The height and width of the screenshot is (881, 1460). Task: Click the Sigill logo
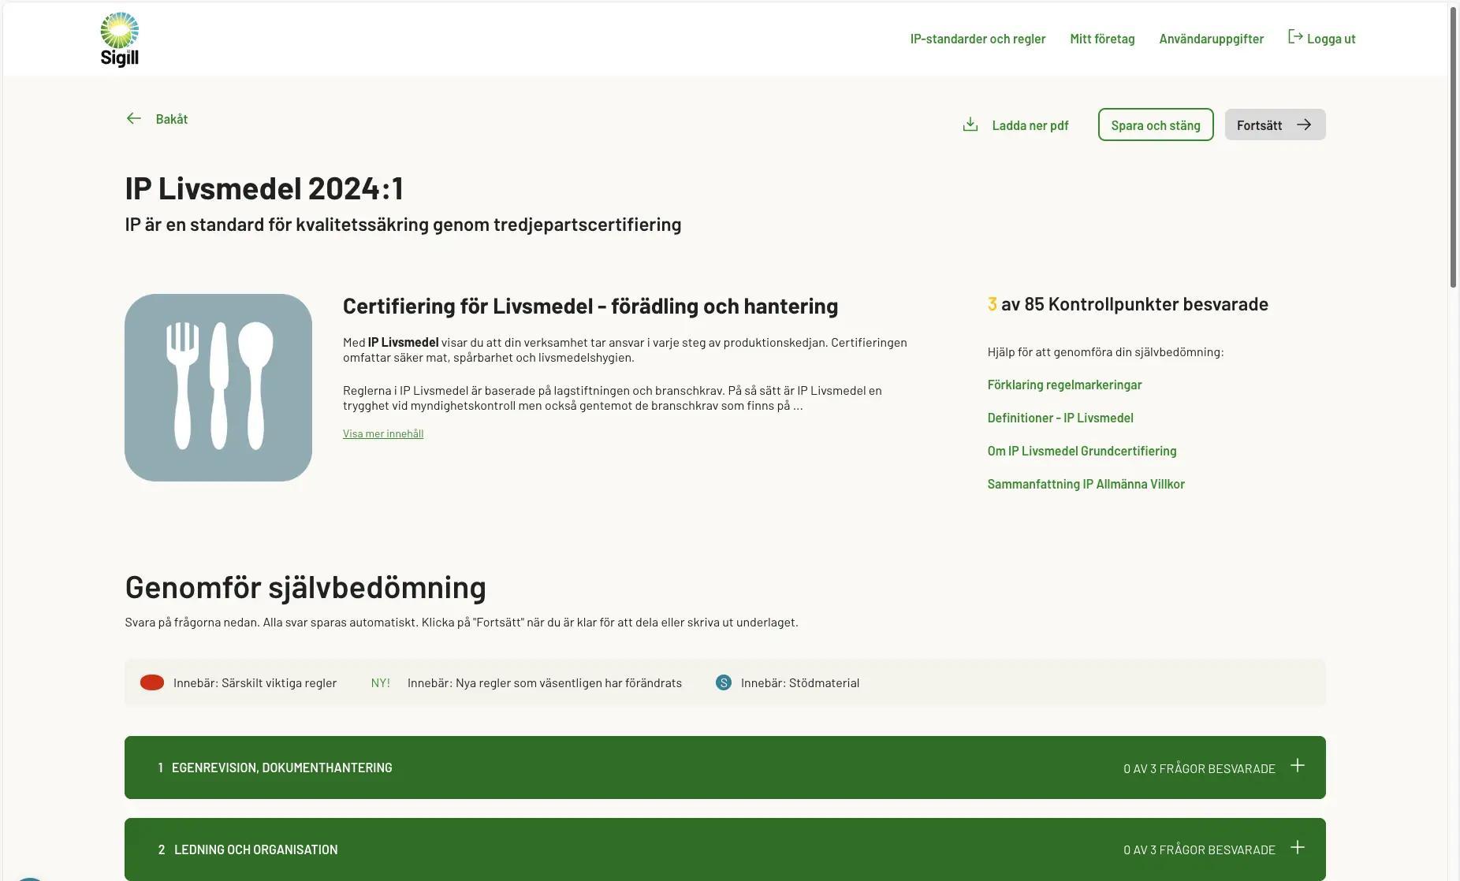[x=119, y=37]
